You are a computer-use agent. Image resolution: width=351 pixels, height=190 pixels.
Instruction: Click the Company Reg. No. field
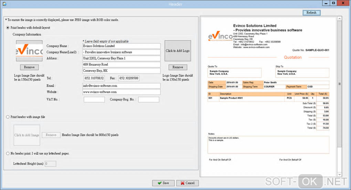point(149,99)
